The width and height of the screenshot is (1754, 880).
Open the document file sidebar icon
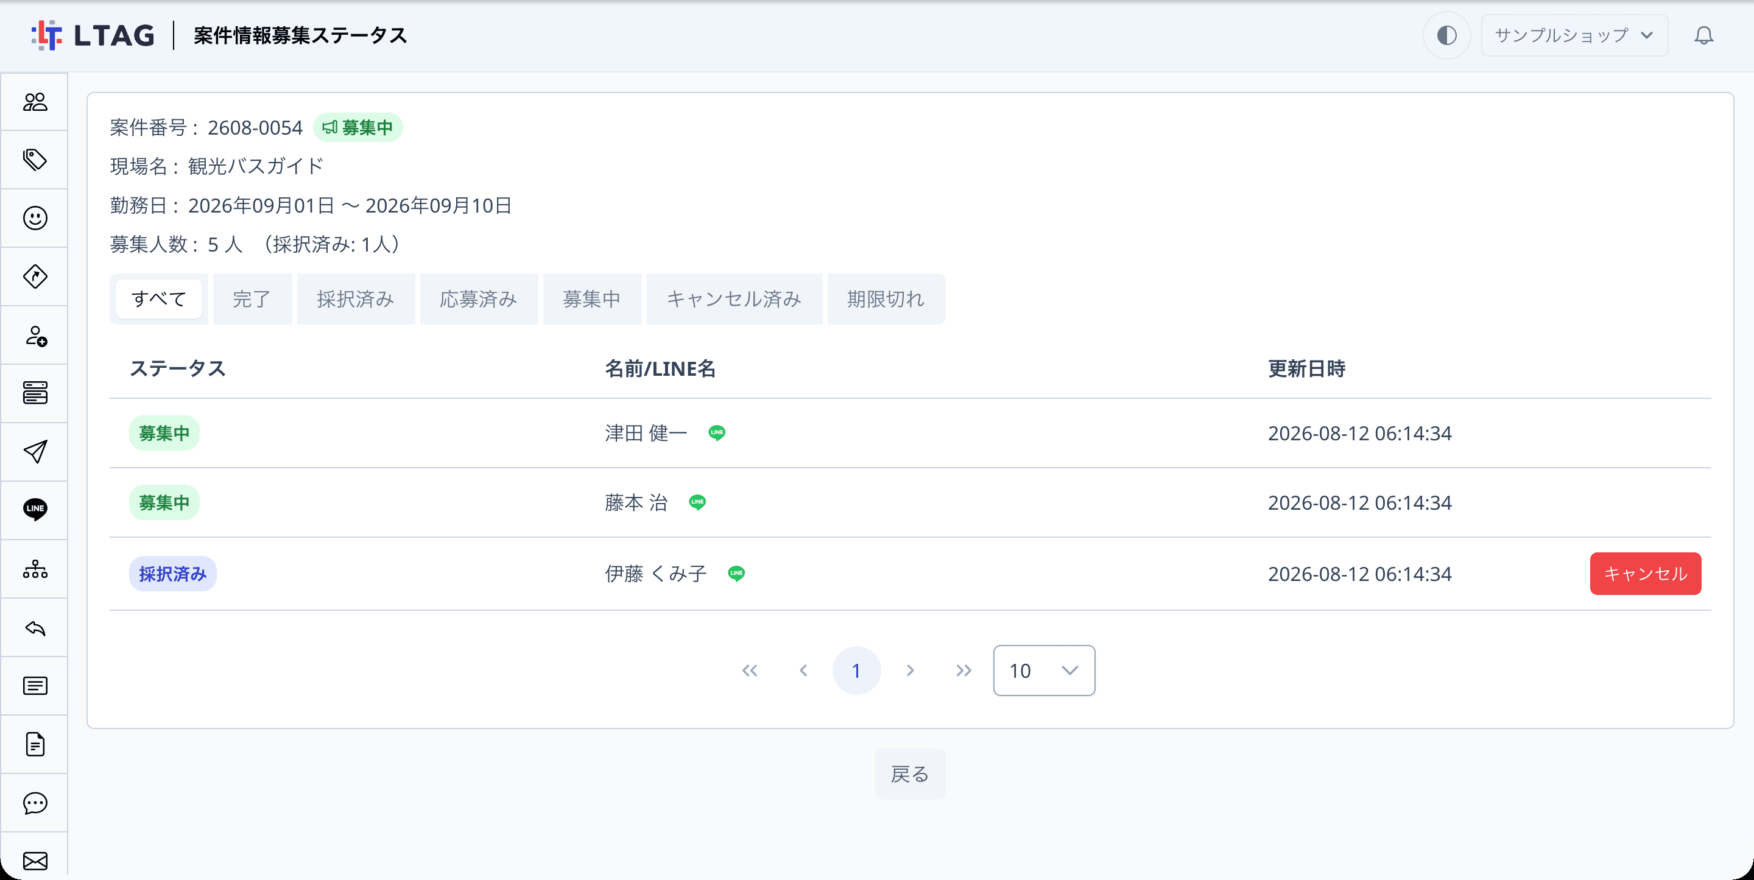coord(35,744)
